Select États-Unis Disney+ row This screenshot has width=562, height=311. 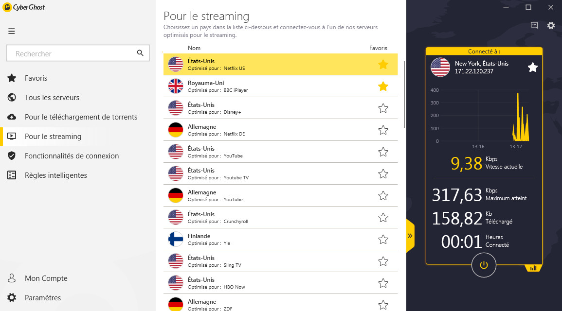[280, 108]
